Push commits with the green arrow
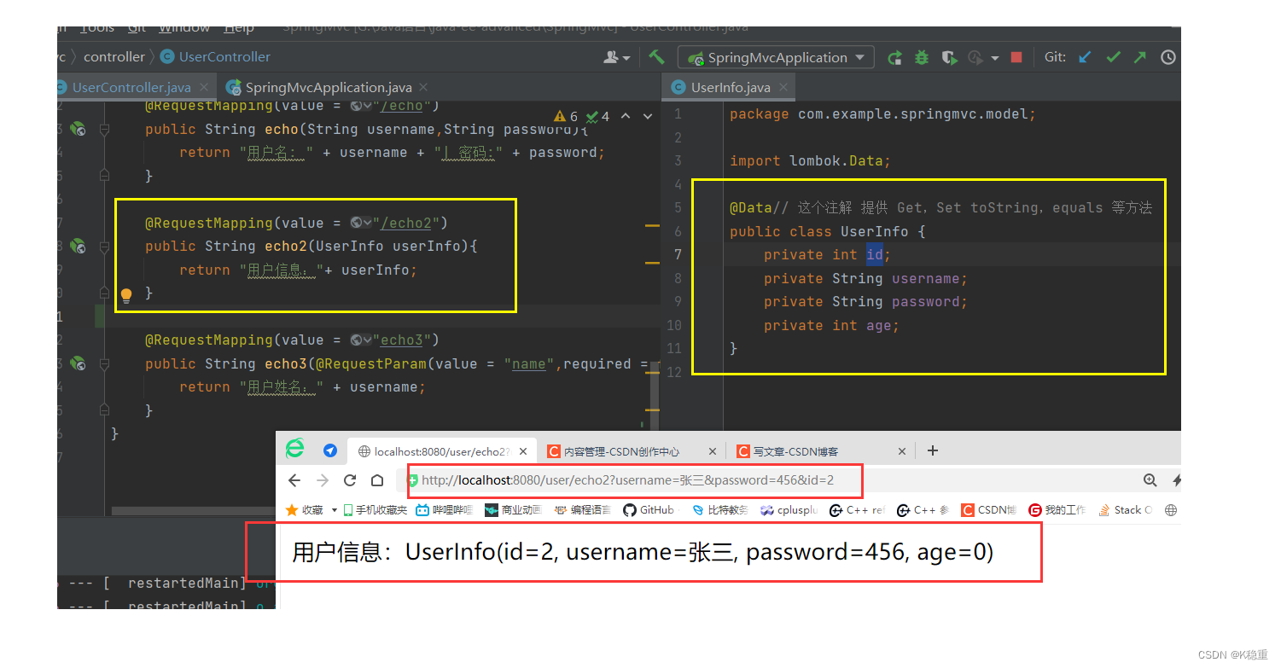This screenshot has width=1281, height=668. pyautogui.click(x=1139, y=56)
